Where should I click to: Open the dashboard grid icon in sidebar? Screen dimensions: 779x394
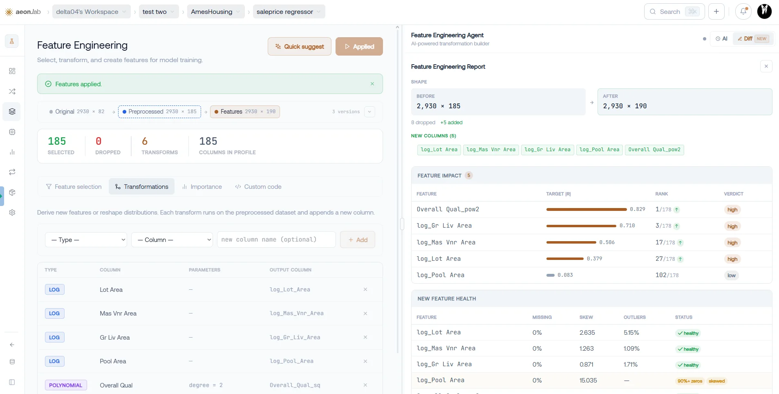point(12,71)
